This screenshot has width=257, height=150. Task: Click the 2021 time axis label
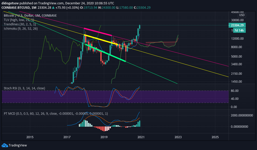(x=141, y=137)
